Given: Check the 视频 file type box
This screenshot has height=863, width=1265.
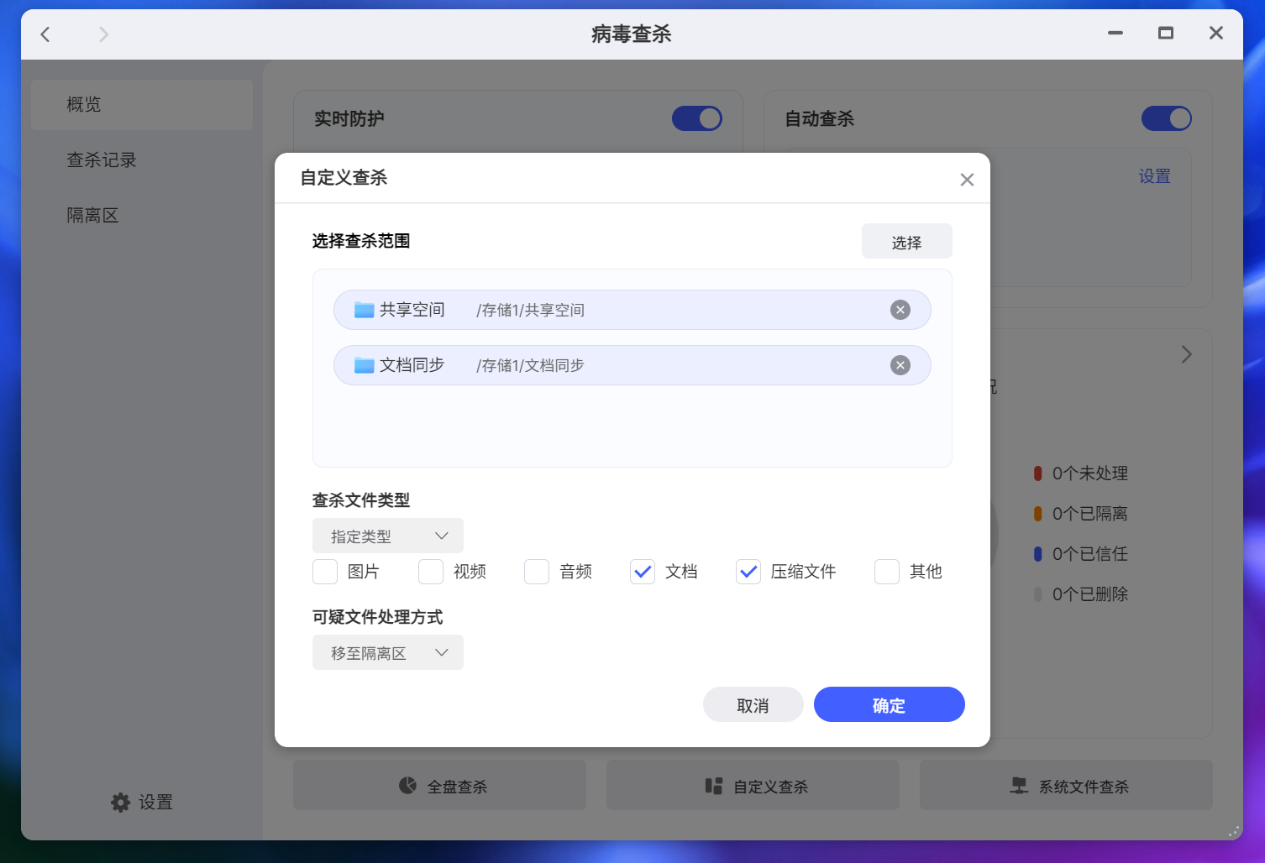Looking at the screenshot, I should pos(431,572).
